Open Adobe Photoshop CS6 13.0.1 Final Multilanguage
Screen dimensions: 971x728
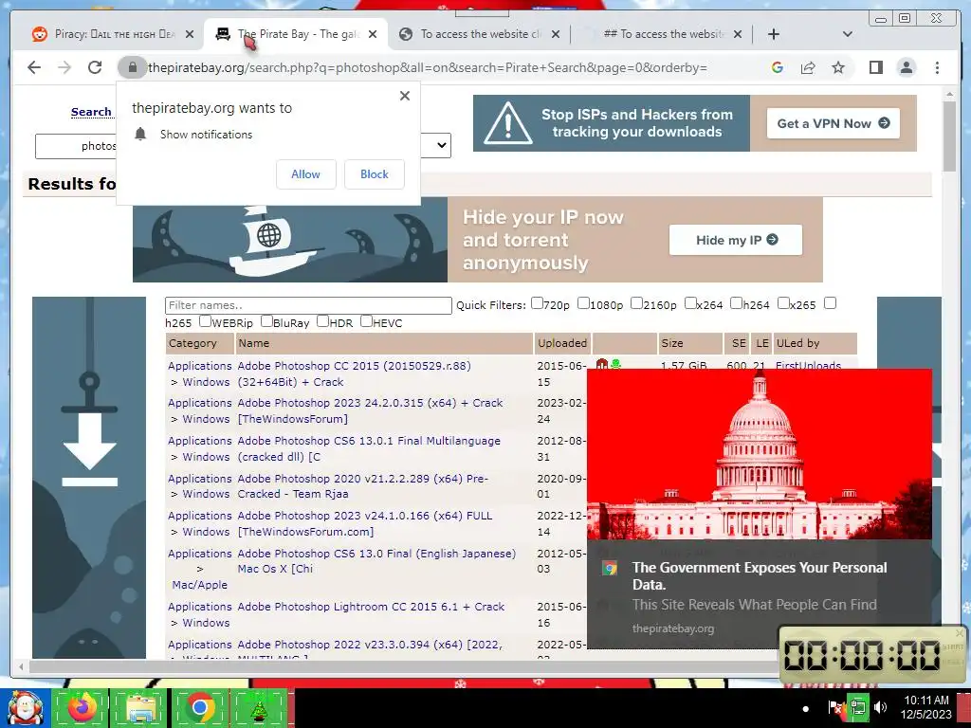coord(369,448)
